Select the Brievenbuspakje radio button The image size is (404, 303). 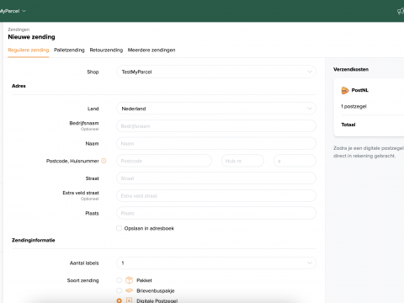click(120, 290)
